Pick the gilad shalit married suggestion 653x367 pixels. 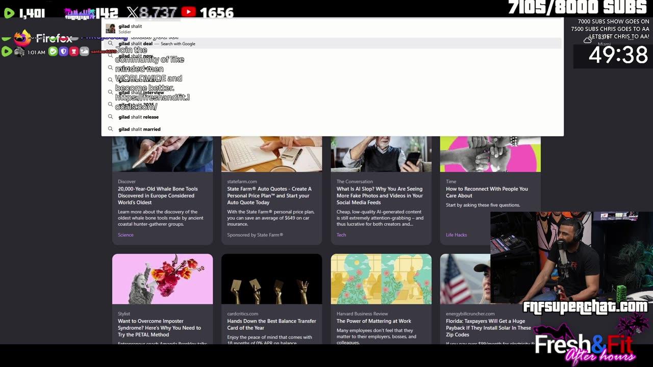(x=333, y=129)
